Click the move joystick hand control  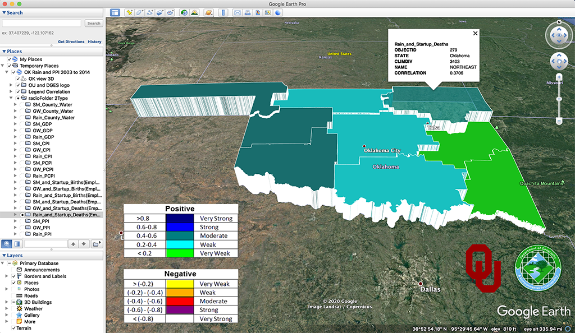559,62
